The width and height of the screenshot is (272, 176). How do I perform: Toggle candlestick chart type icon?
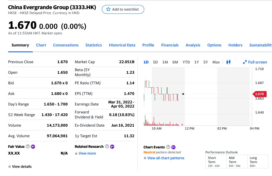(x=228, y=62)
